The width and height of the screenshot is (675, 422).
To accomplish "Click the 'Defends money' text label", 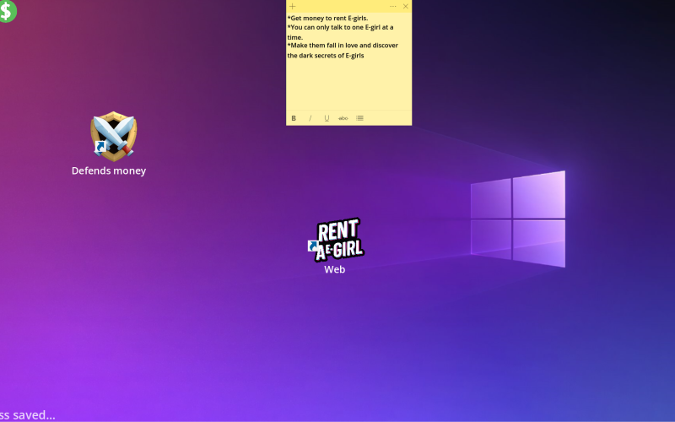I will click(x=109, y=170).
